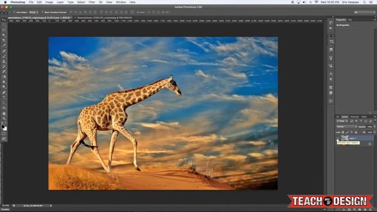
Task: Switch to the Info panel tab
Action: point(350,19)
